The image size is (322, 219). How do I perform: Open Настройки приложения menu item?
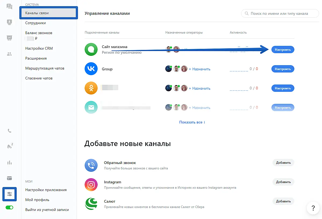coord(46,190)
